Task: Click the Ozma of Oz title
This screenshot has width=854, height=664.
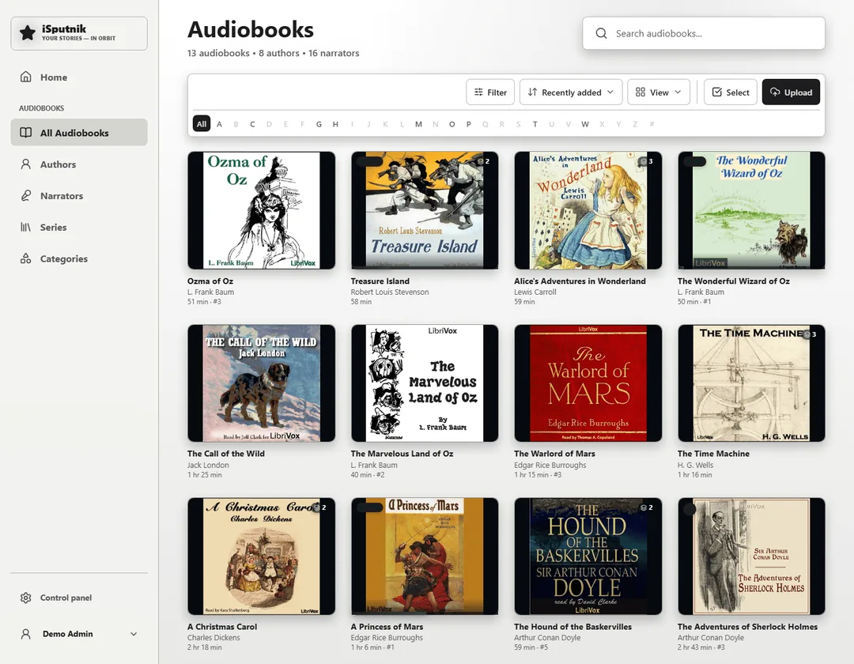Action: pyautogui.click(x=210, y=281)
